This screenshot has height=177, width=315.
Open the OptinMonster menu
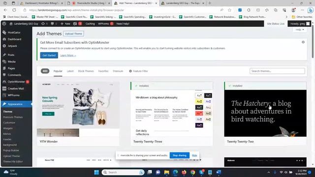click(16, 82)
